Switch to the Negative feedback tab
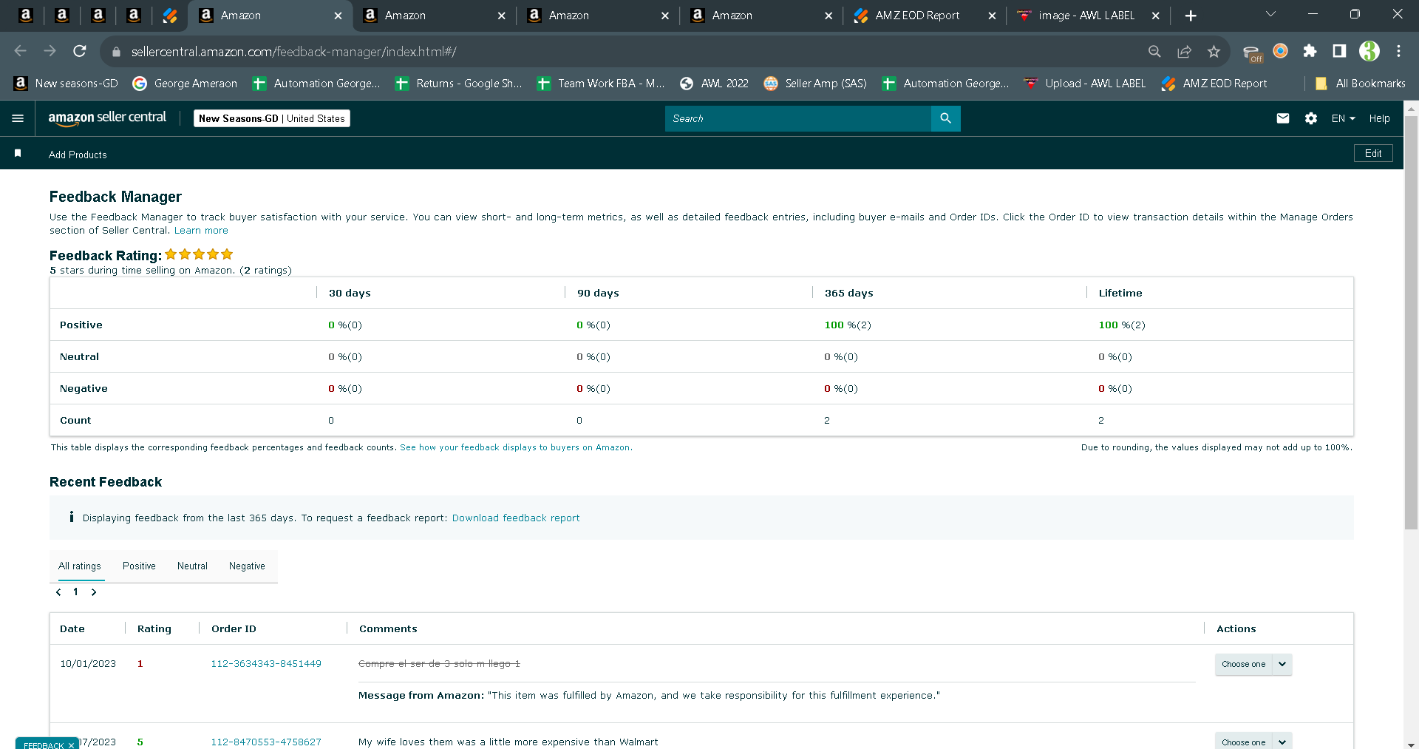 247,566
